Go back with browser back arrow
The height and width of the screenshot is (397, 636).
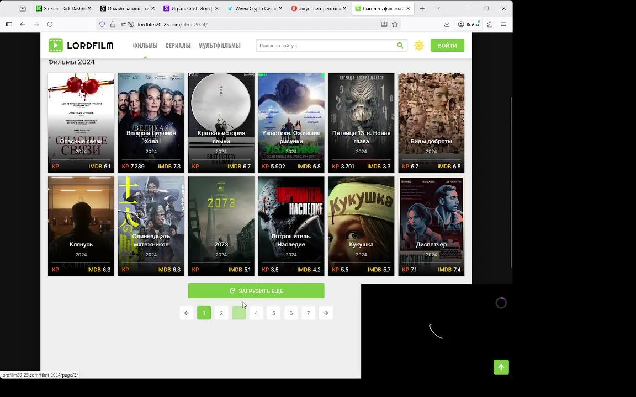tap(23, 24)
